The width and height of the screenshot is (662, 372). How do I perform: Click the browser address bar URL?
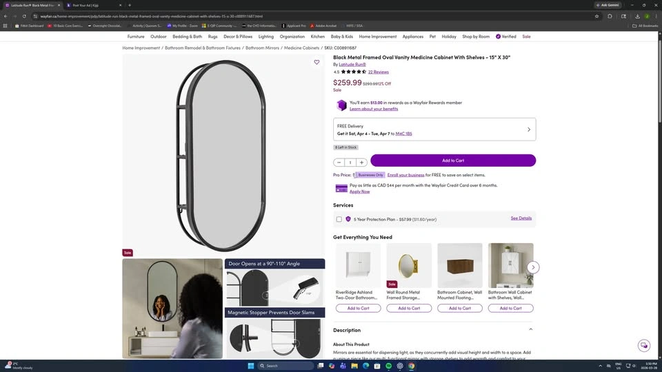[152, 16]
